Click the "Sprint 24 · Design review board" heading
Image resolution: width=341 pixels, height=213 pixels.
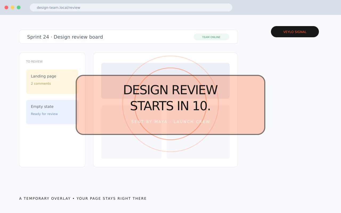click(65, 37)
